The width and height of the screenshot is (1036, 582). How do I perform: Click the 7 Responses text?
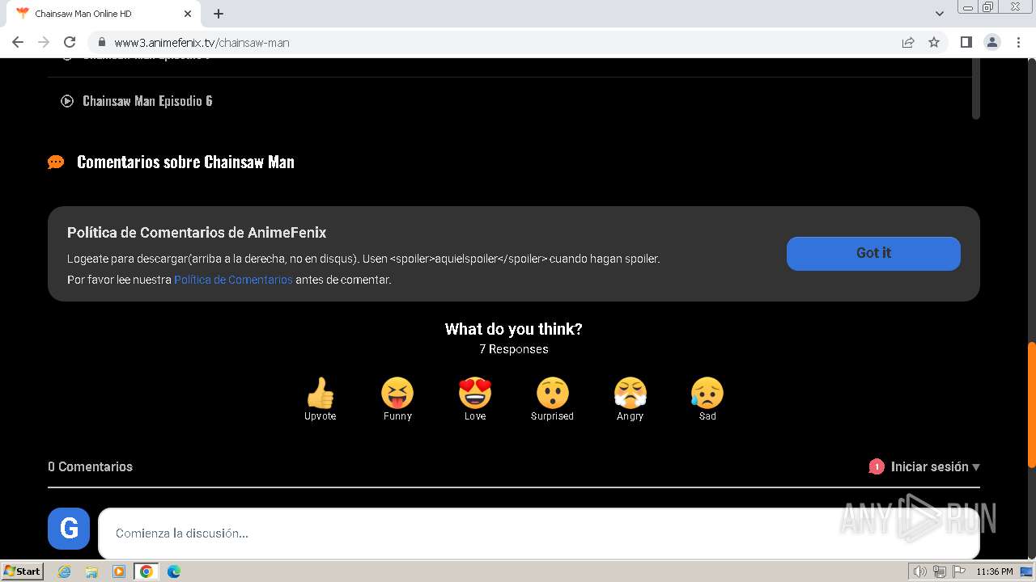pyautogui.click(x=514, y=349)
